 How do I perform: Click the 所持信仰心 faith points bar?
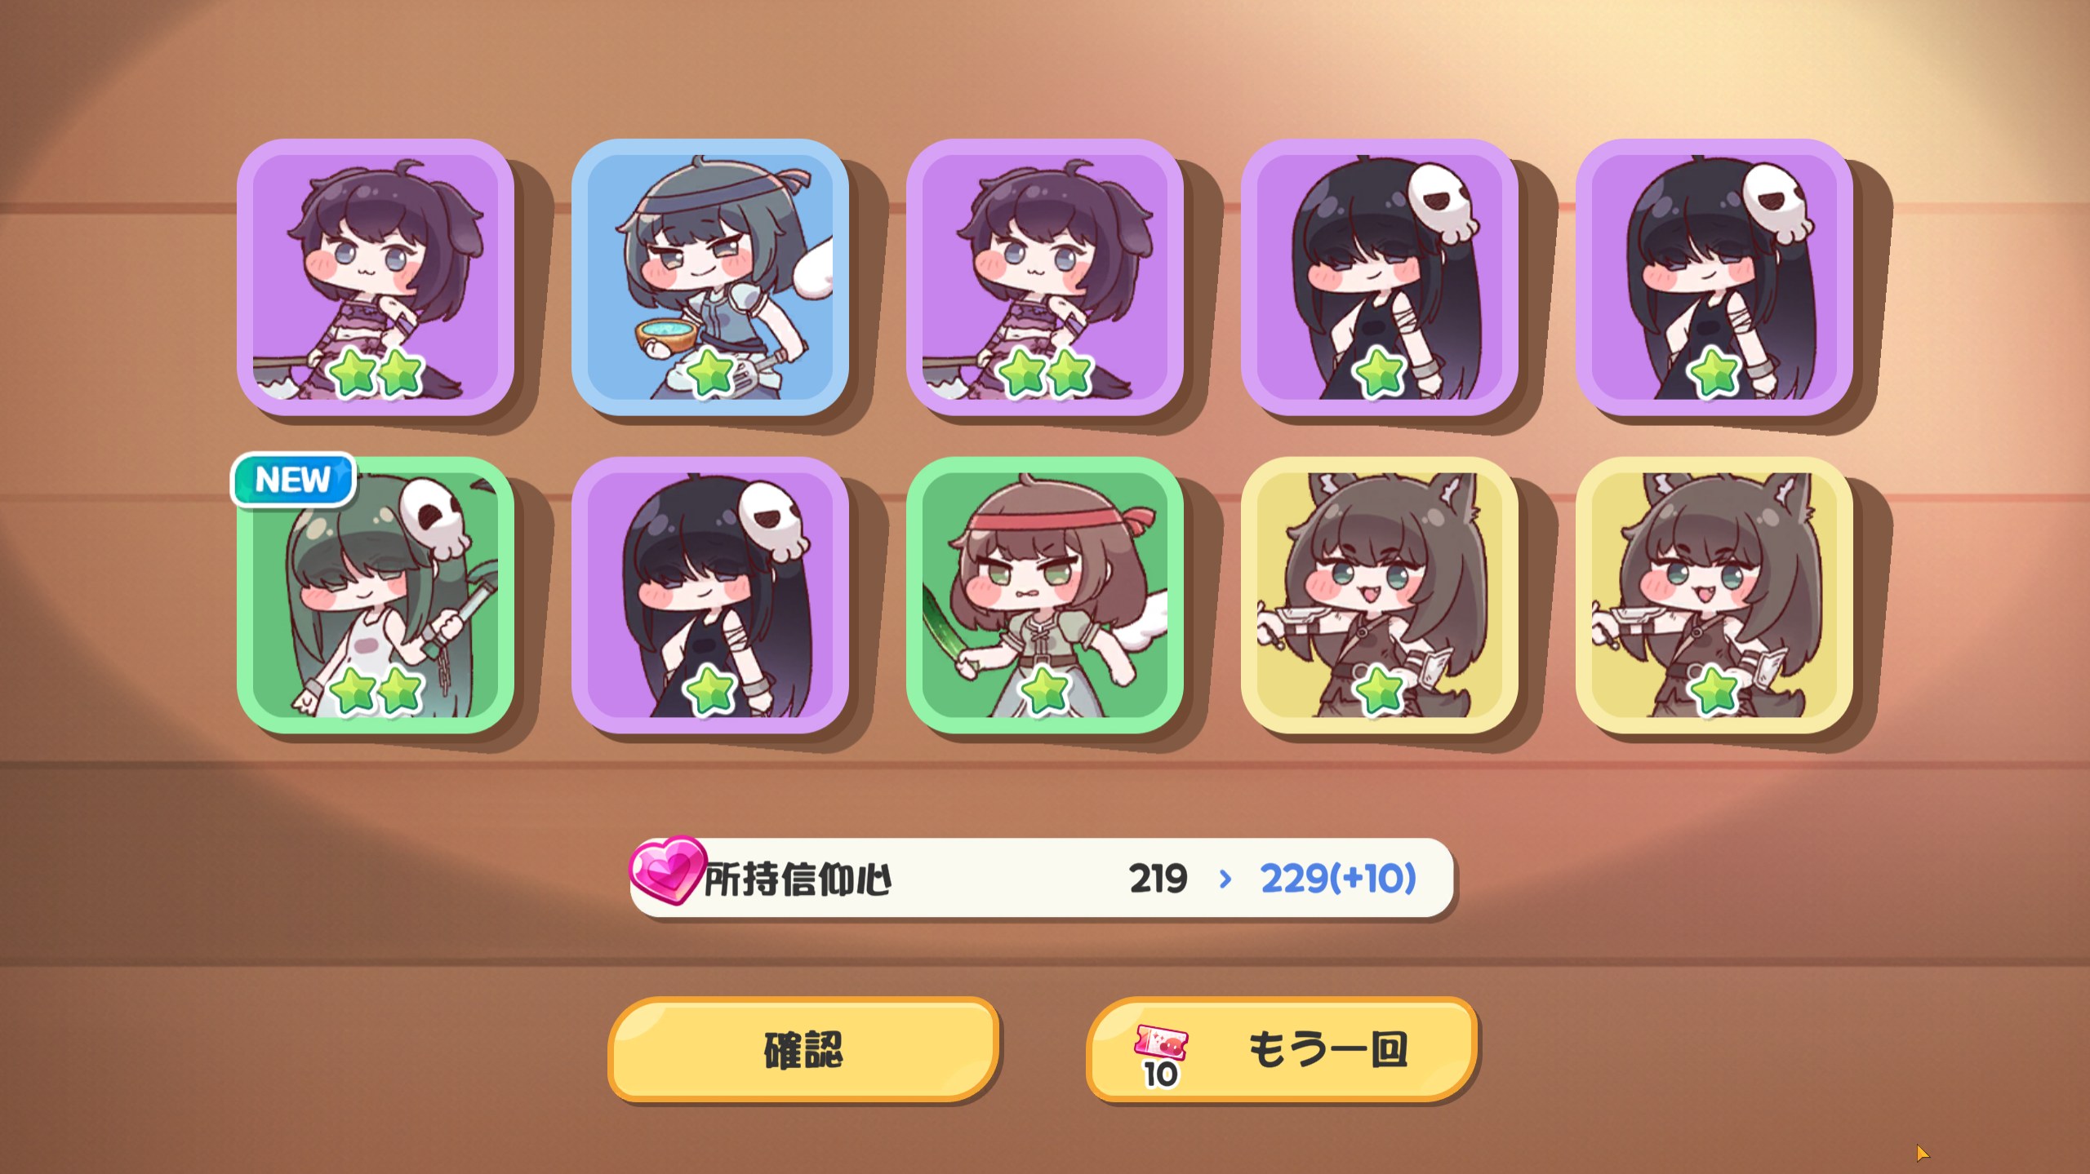(1043, 878)
